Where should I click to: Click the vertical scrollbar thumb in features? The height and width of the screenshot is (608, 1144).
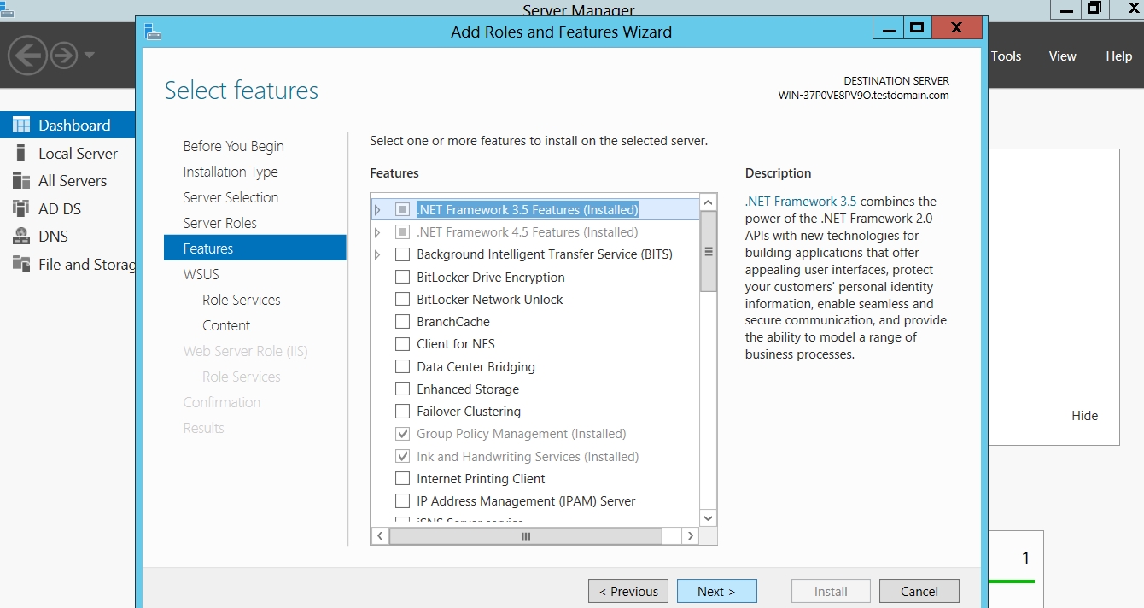pos(708,252)
